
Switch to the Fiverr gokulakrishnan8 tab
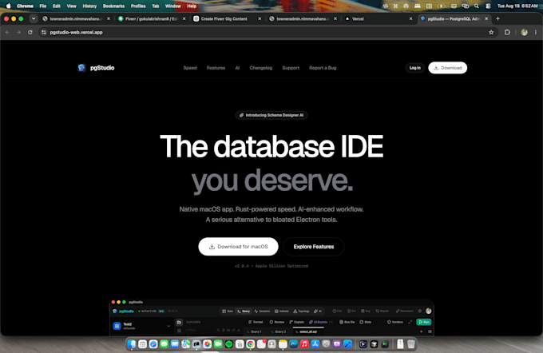pos(151,18)
